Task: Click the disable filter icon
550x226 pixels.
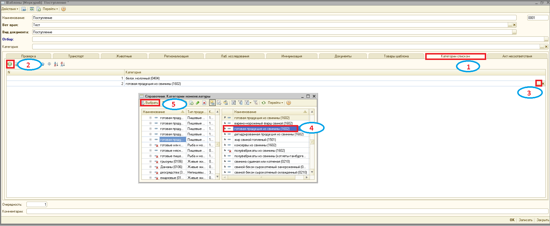Action: tap(255, 103)
